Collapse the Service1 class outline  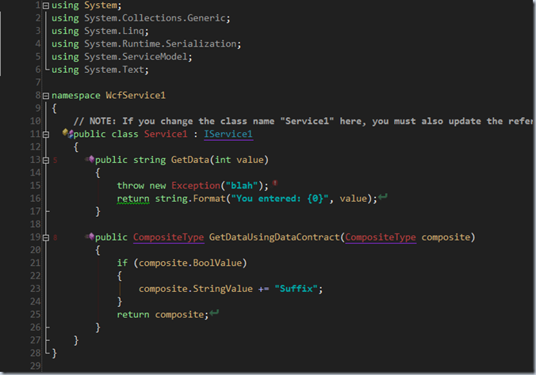(46, 134)
